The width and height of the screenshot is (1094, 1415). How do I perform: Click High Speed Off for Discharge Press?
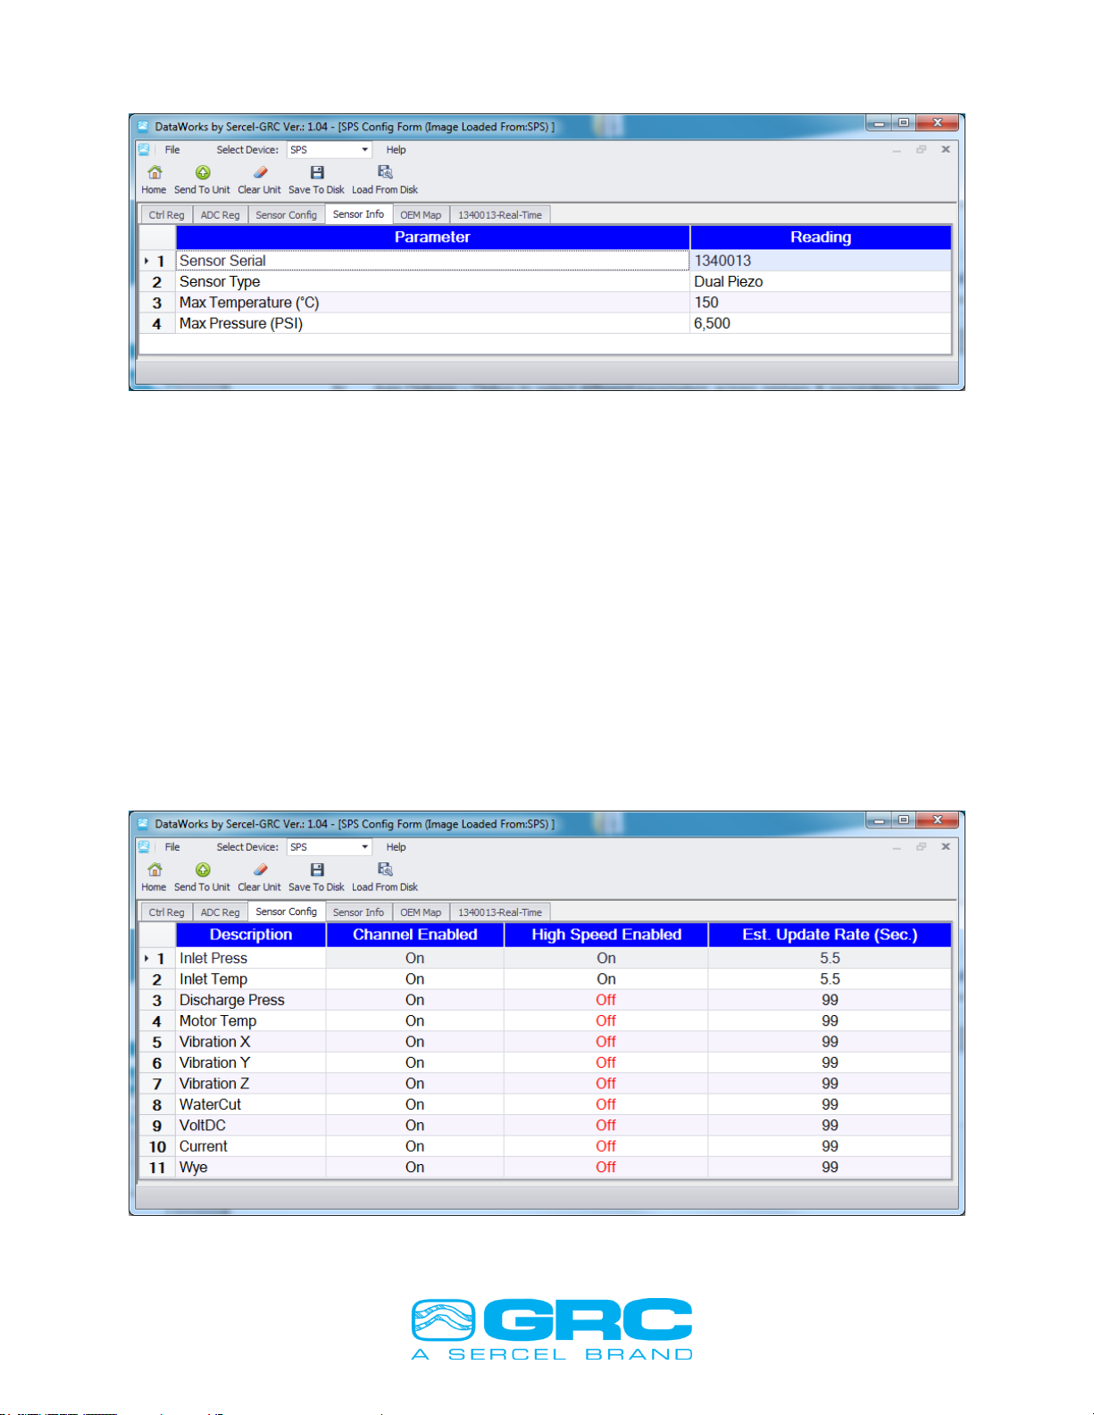click(606, 1000)
